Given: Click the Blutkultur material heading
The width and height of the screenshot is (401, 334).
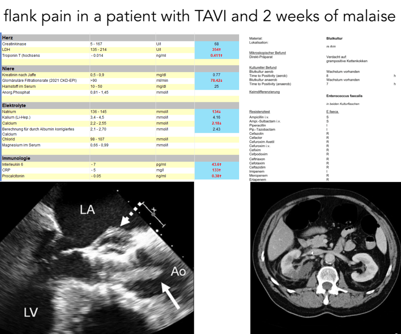Looking at the screenshot, I should (x=334, y=38).
